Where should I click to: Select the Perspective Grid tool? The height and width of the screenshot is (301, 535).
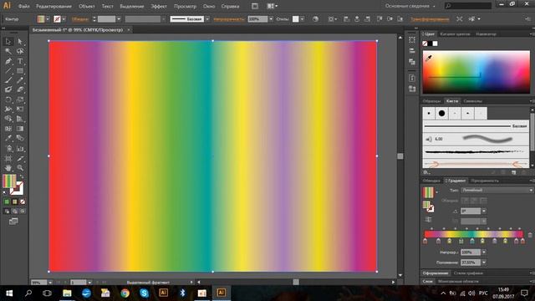[20, 119]
